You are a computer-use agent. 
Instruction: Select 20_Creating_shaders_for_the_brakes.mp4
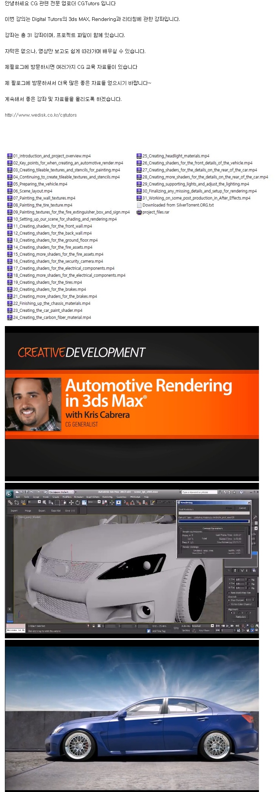click(x=50, y=289)
